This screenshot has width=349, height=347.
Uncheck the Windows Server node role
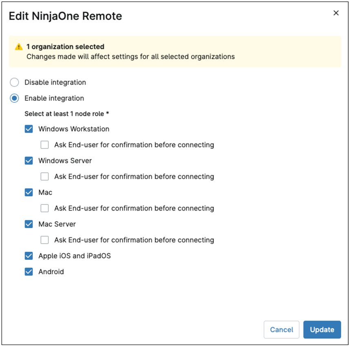point(28,160)
